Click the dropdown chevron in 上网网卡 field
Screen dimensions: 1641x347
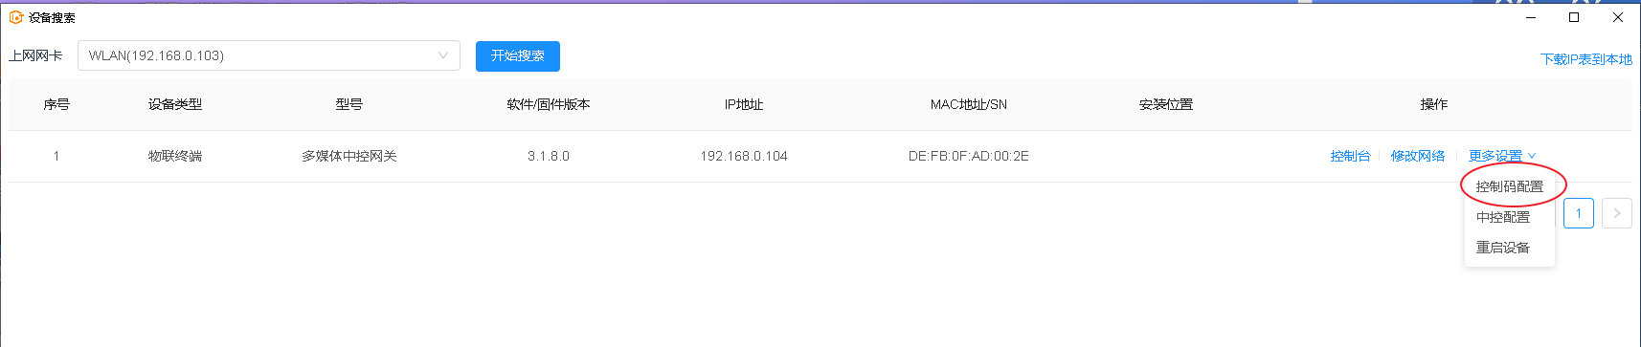point(443,55)
